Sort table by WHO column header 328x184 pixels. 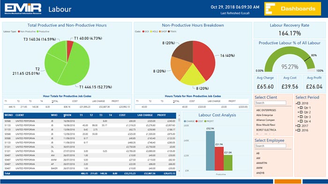click(54, 115)
